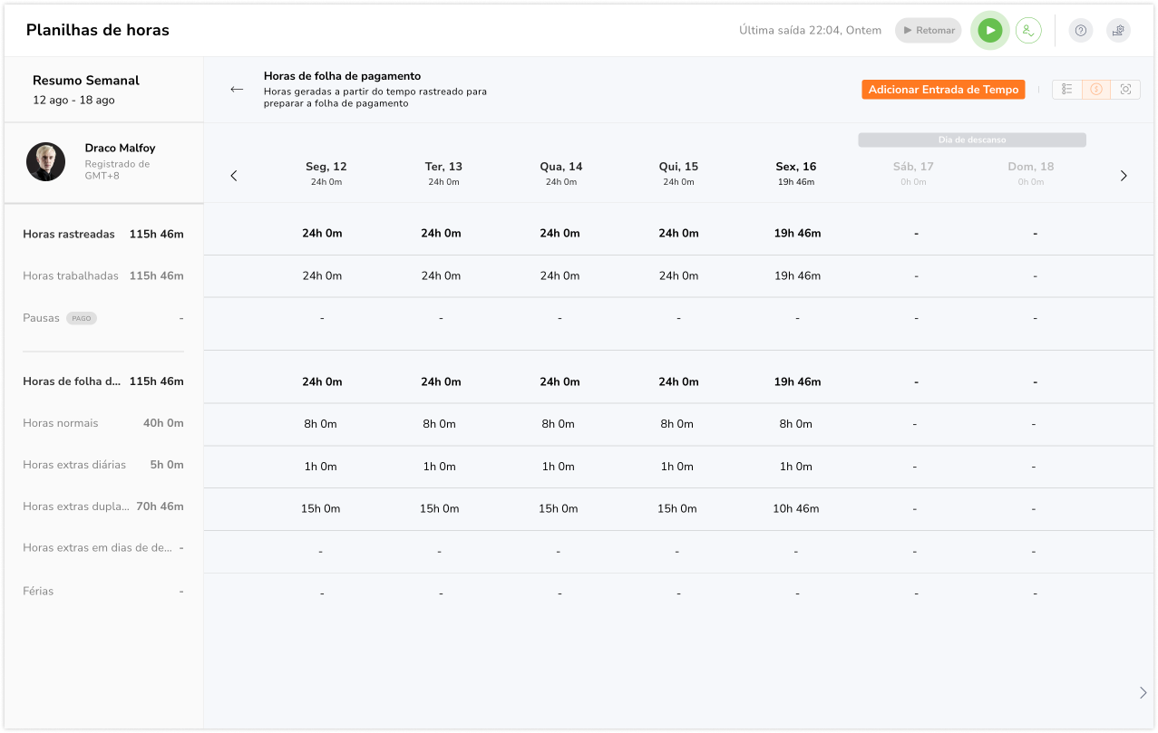Open the help question mark icon

click(1080, 30)
